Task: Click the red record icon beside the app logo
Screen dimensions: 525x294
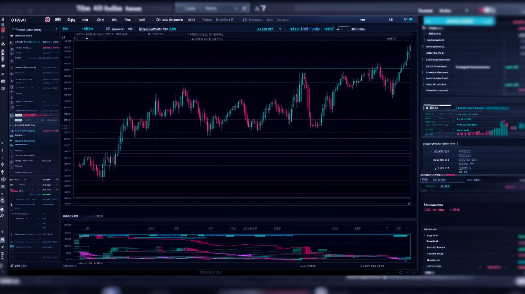Action: pyautogui.click(x=47, y=19)
